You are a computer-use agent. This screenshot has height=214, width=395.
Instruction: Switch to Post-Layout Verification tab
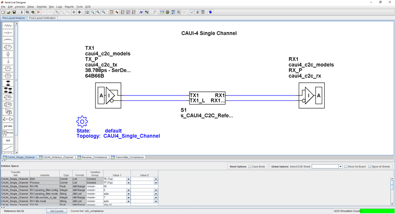(42, 18)
